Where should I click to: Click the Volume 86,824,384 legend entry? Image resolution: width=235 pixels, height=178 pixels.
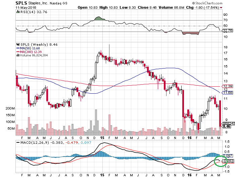click(x=34, y=55)
